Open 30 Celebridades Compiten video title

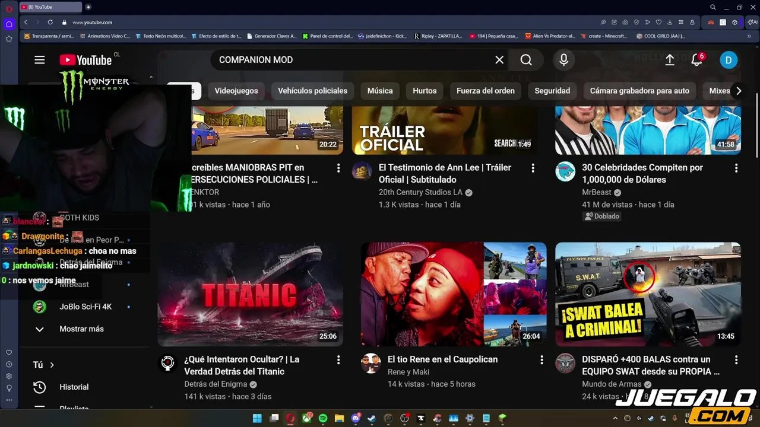tap(642, 174)
